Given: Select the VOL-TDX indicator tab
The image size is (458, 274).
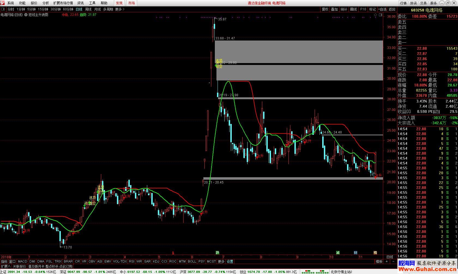Looking at the screenshot, I should click(120, 261).
